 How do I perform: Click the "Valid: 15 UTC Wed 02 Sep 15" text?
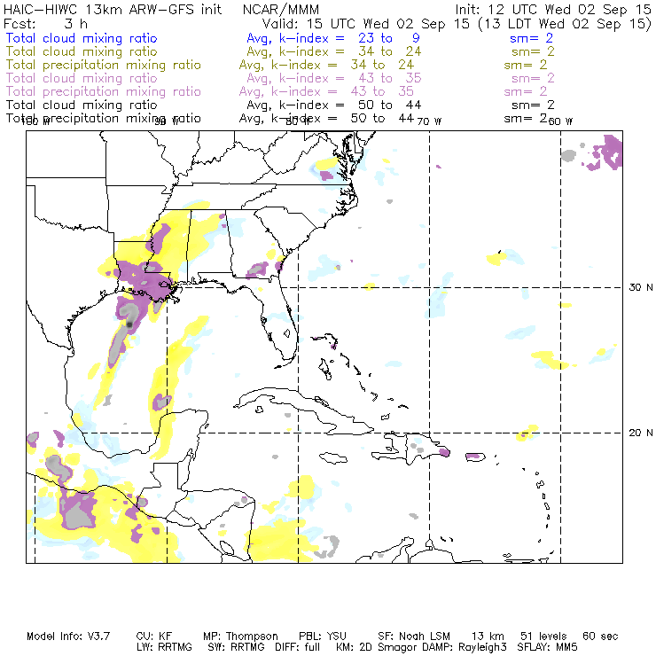click(366, 24)
